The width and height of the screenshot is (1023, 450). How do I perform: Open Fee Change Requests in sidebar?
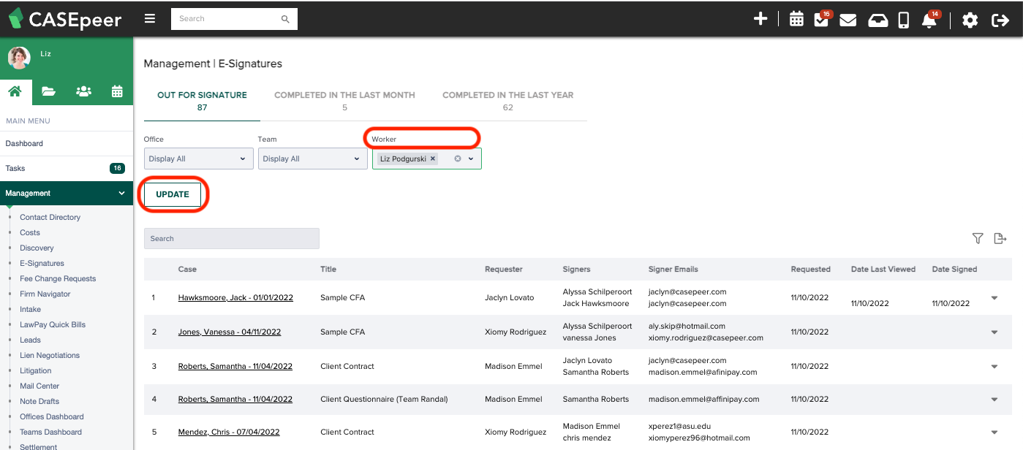[x=58, y=279]
